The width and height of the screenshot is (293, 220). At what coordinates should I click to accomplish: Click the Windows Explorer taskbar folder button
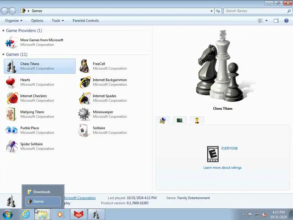coord(43,214)
